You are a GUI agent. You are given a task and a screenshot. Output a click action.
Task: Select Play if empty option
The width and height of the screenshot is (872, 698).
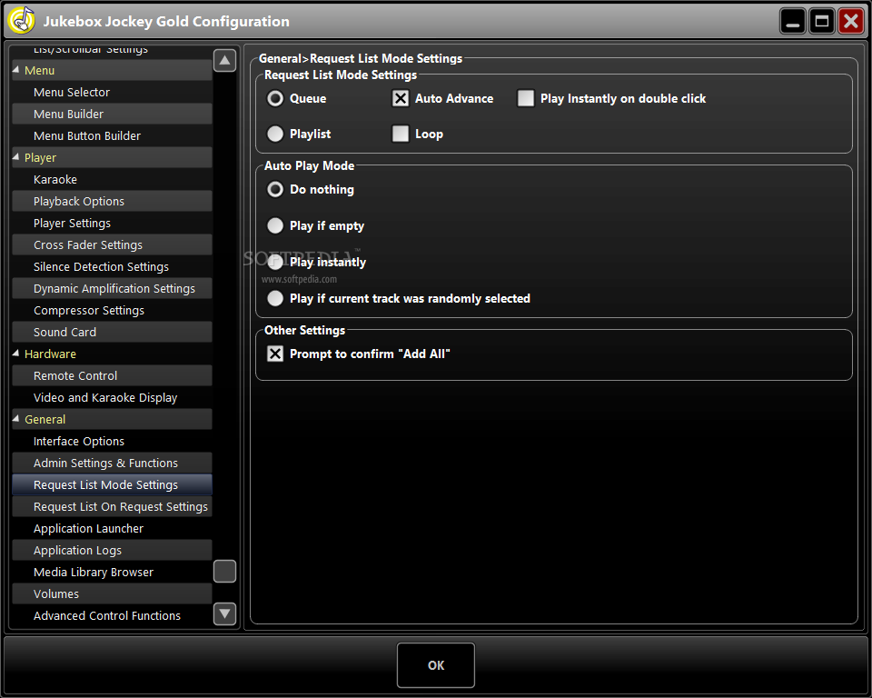pos(275,225)
